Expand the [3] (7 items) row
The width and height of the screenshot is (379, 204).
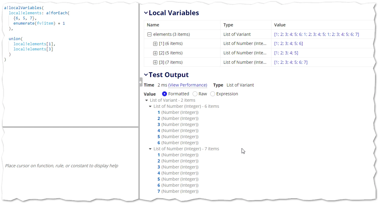155,62
